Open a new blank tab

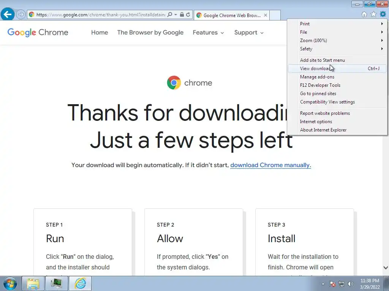click(x=275, y=15)
